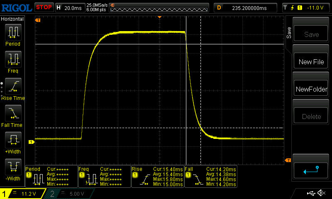This screenshot has height=199, width=332.
Task: Click the USB status icon
Action: pos(310,193)
